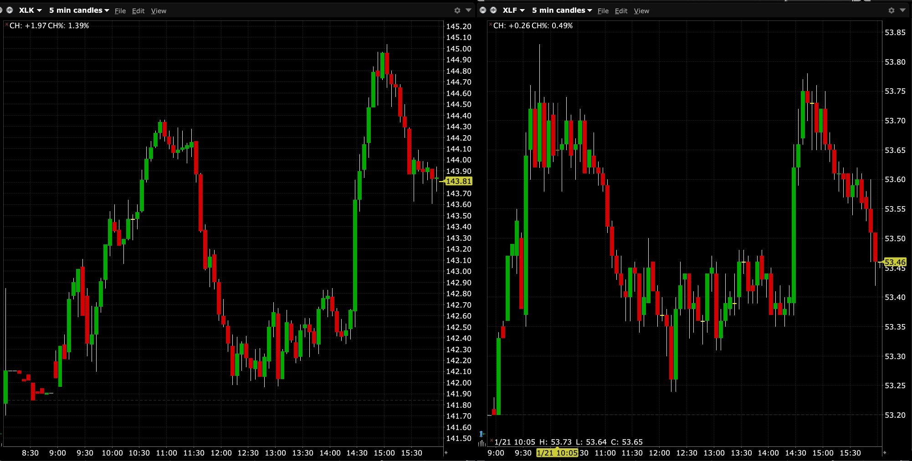Dismiss the XLF OHLC readout via red x

[492, 441]
